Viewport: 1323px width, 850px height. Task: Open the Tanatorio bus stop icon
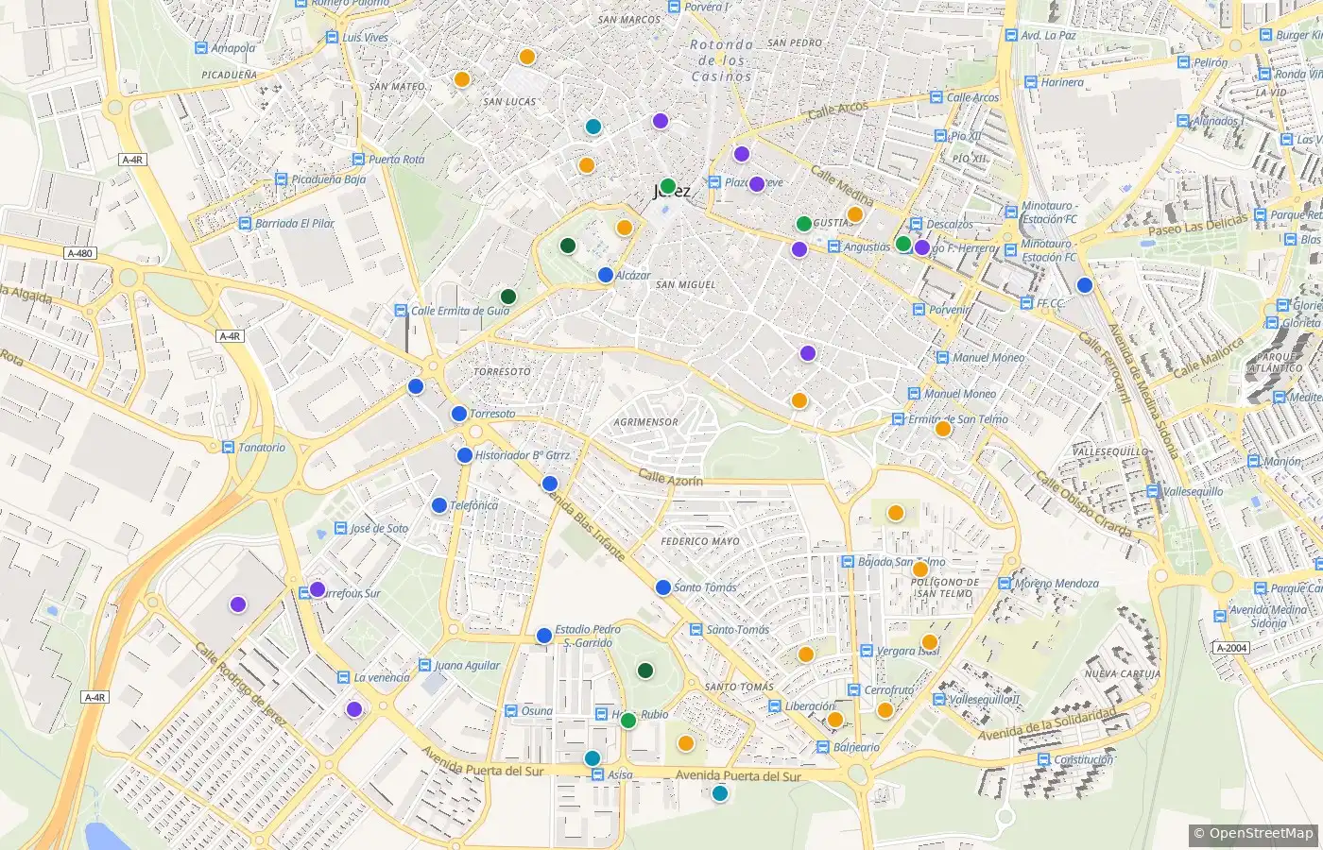228,448
